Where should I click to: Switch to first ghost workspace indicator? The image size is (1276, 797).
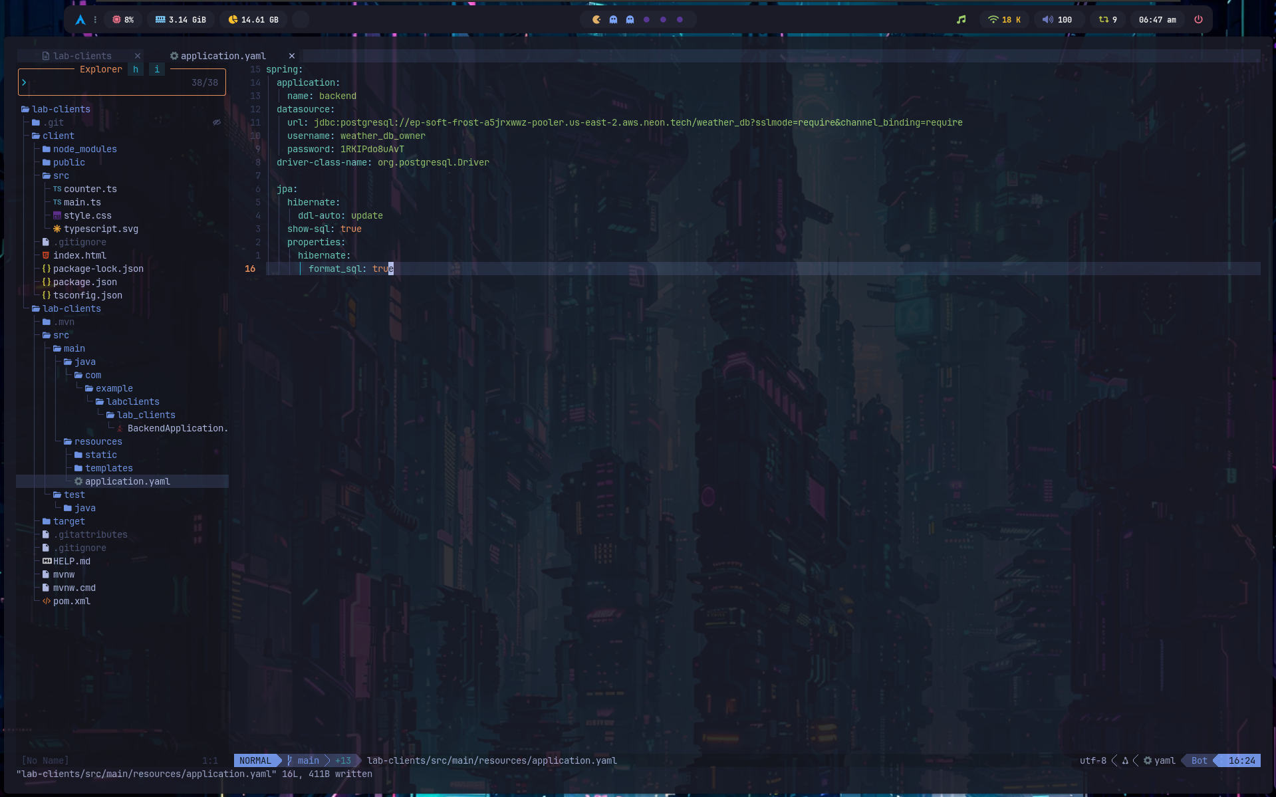click(x=613, y=20)
